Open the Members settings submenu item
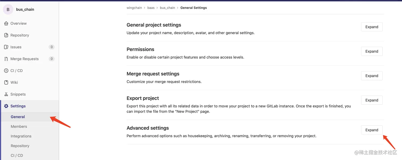Viewport: 402px width, 160px height. coord(19,127)
